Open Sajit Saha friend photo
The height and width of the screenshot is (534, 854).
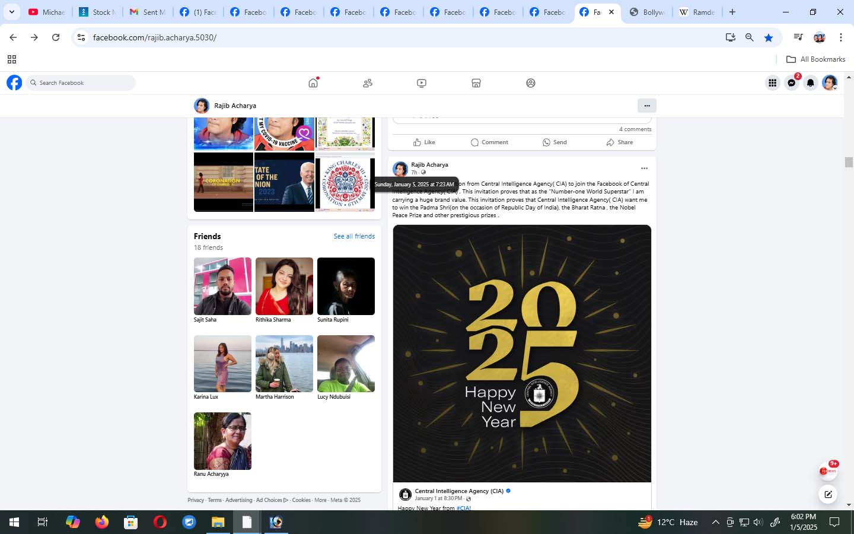[x=222, y=286]
